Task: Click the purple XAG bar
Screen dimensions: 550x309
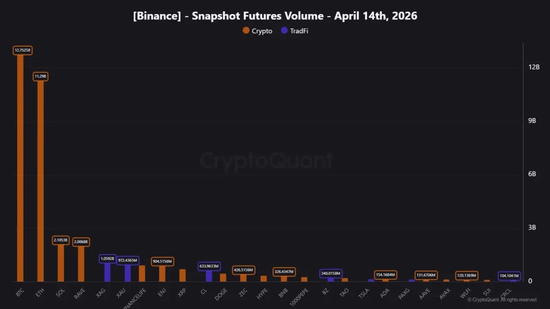Action: (x=108, y=272)
